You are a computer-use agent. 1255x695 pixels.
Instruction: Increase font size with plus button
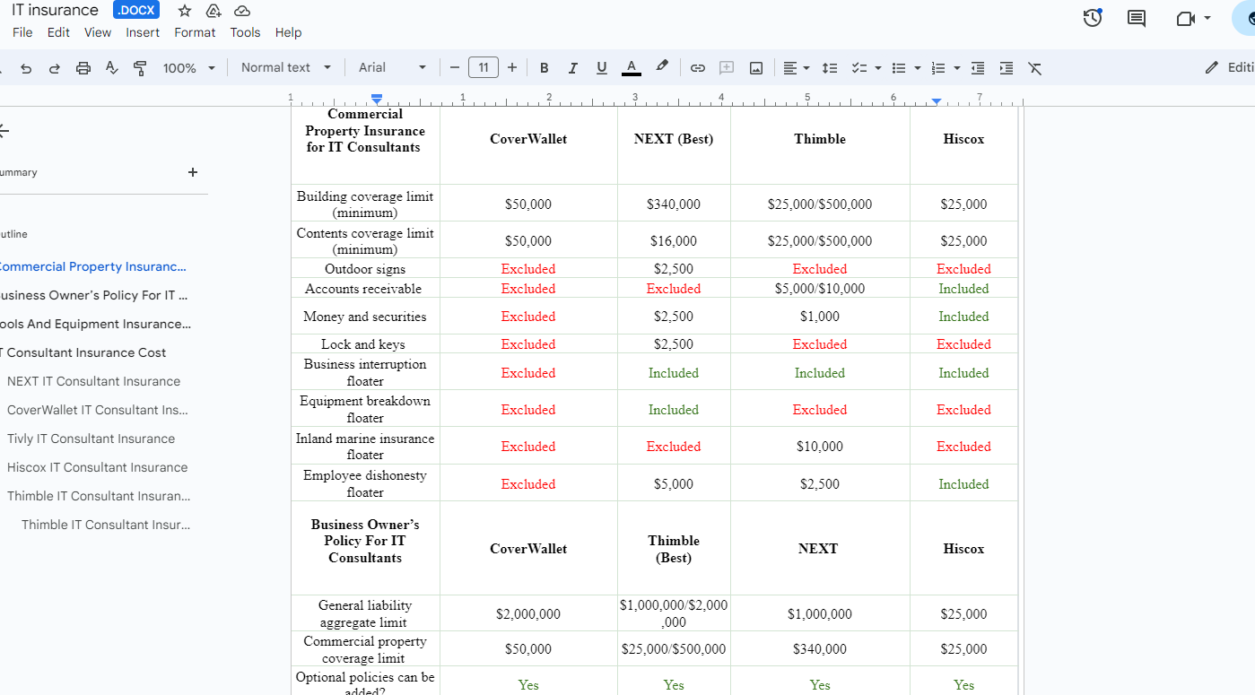point(512,68)
